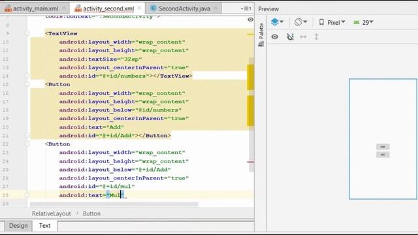Screen dimensions: 418x235
Task: Click the lower button in the device preview
Action: click(383, 155)
